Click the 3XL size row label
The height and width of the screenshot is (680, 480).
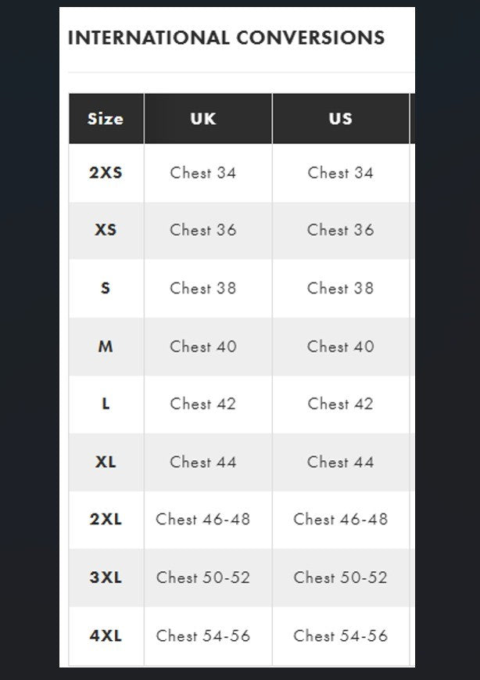tap(106, 577)
